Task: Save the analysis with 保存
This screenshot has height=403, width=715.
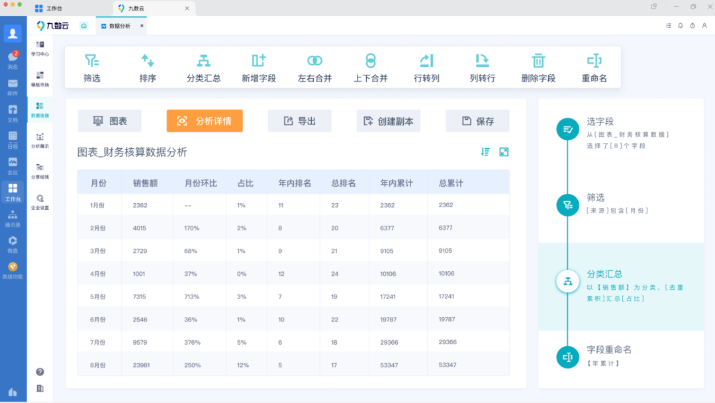Action: tap(477, 121)
